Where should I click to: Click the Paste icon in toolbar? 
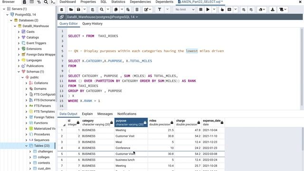(128, 9)
